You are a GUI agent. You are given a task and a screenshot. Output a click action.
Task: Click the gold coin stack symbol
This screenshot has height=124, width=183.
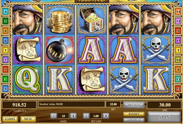coord(59,20)
